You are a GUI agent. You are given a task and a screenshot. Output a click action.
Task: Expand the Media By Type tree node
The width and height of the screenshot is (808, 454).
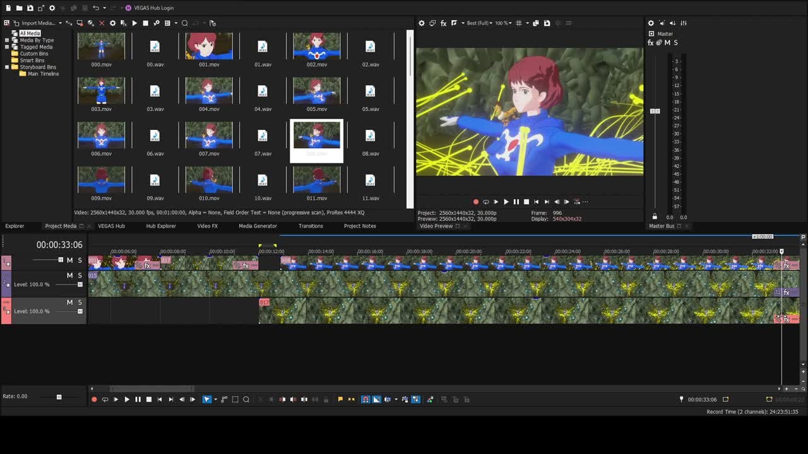[x=7, y=40]
